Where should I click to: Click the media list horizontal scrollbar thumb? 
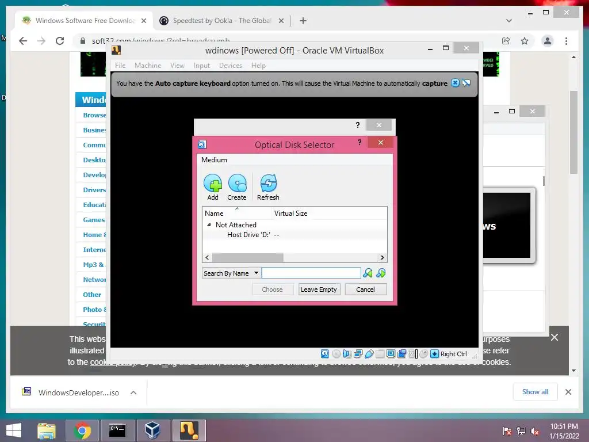point(247,257)
